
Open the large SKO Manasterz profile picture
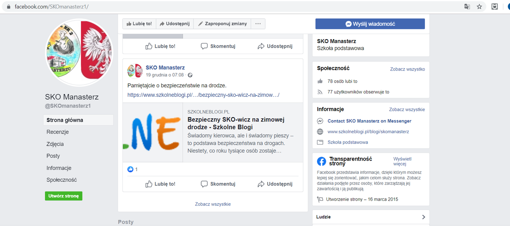tap(79, 52)
